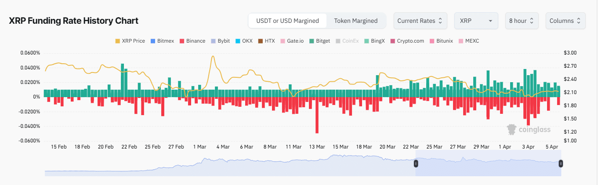
Task: Toggle Binance series visibility
Action: pos(182,41)
